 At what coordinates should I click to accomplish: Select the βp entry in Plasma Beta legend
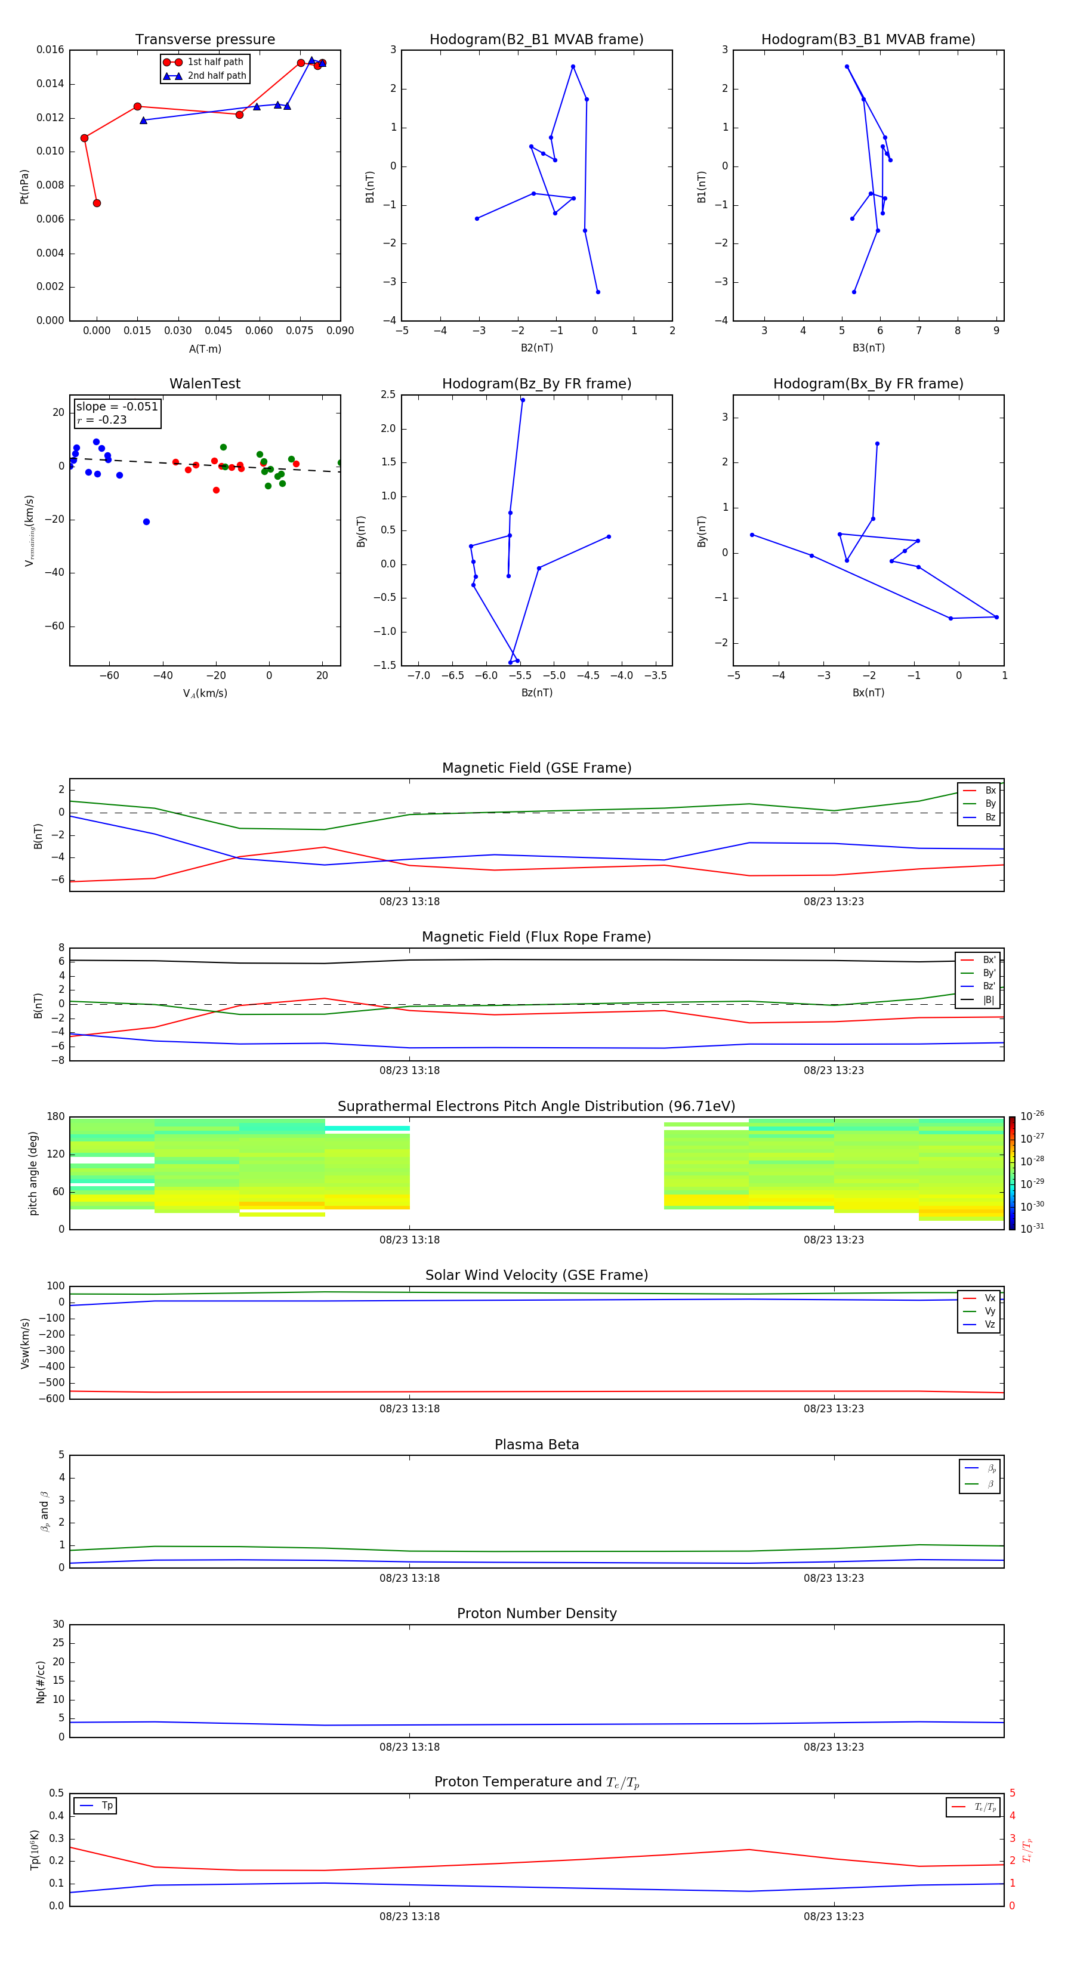[980, 1468]
